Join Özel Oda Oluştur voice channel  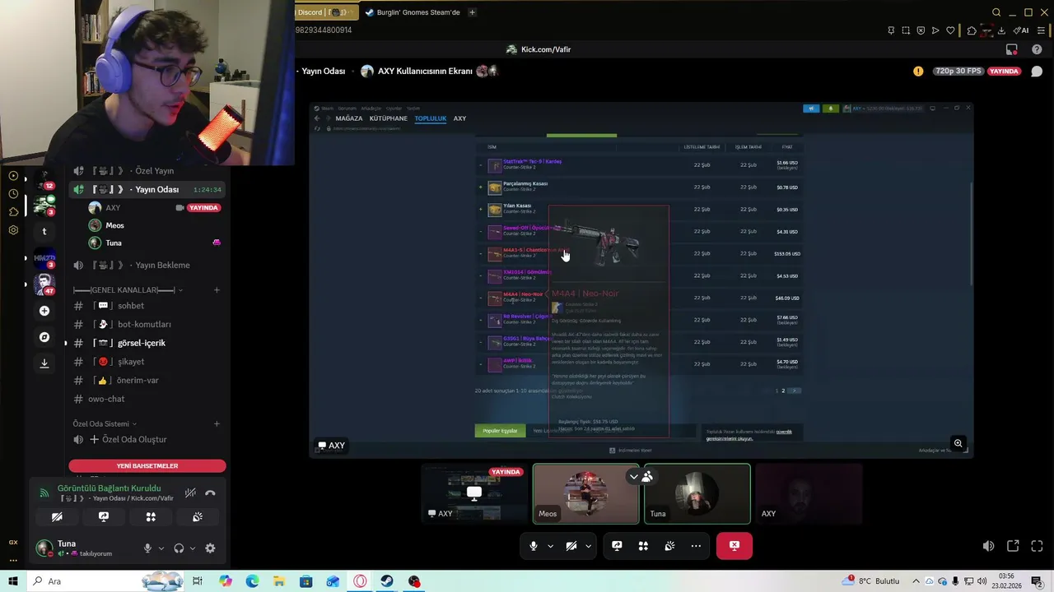point(147,440)
